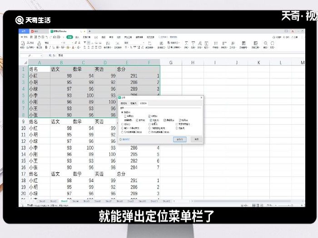Toggle the Errors data type checkbox
318x238 pixels.
(x=180, y=120)
